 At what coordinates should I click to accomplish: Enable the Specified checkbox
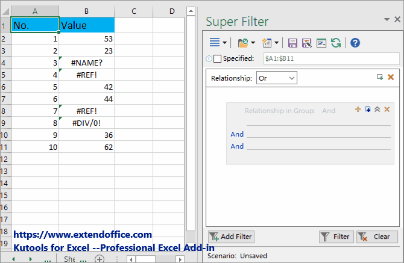pos(217,58)
